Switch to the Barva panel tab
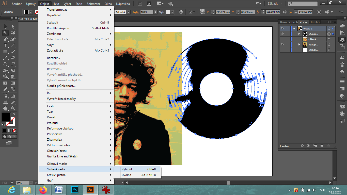Viewport: 347px width, 195px height. (x=283, y=22)
